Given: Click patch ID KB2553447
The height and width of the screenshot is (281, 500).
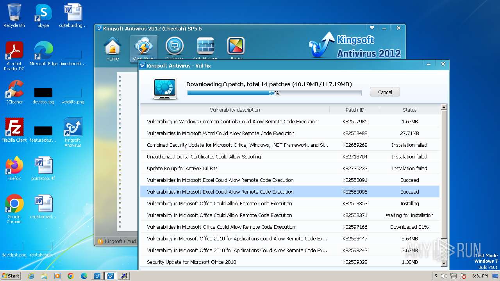Looking at the screenshot, I should click(355, 238).
